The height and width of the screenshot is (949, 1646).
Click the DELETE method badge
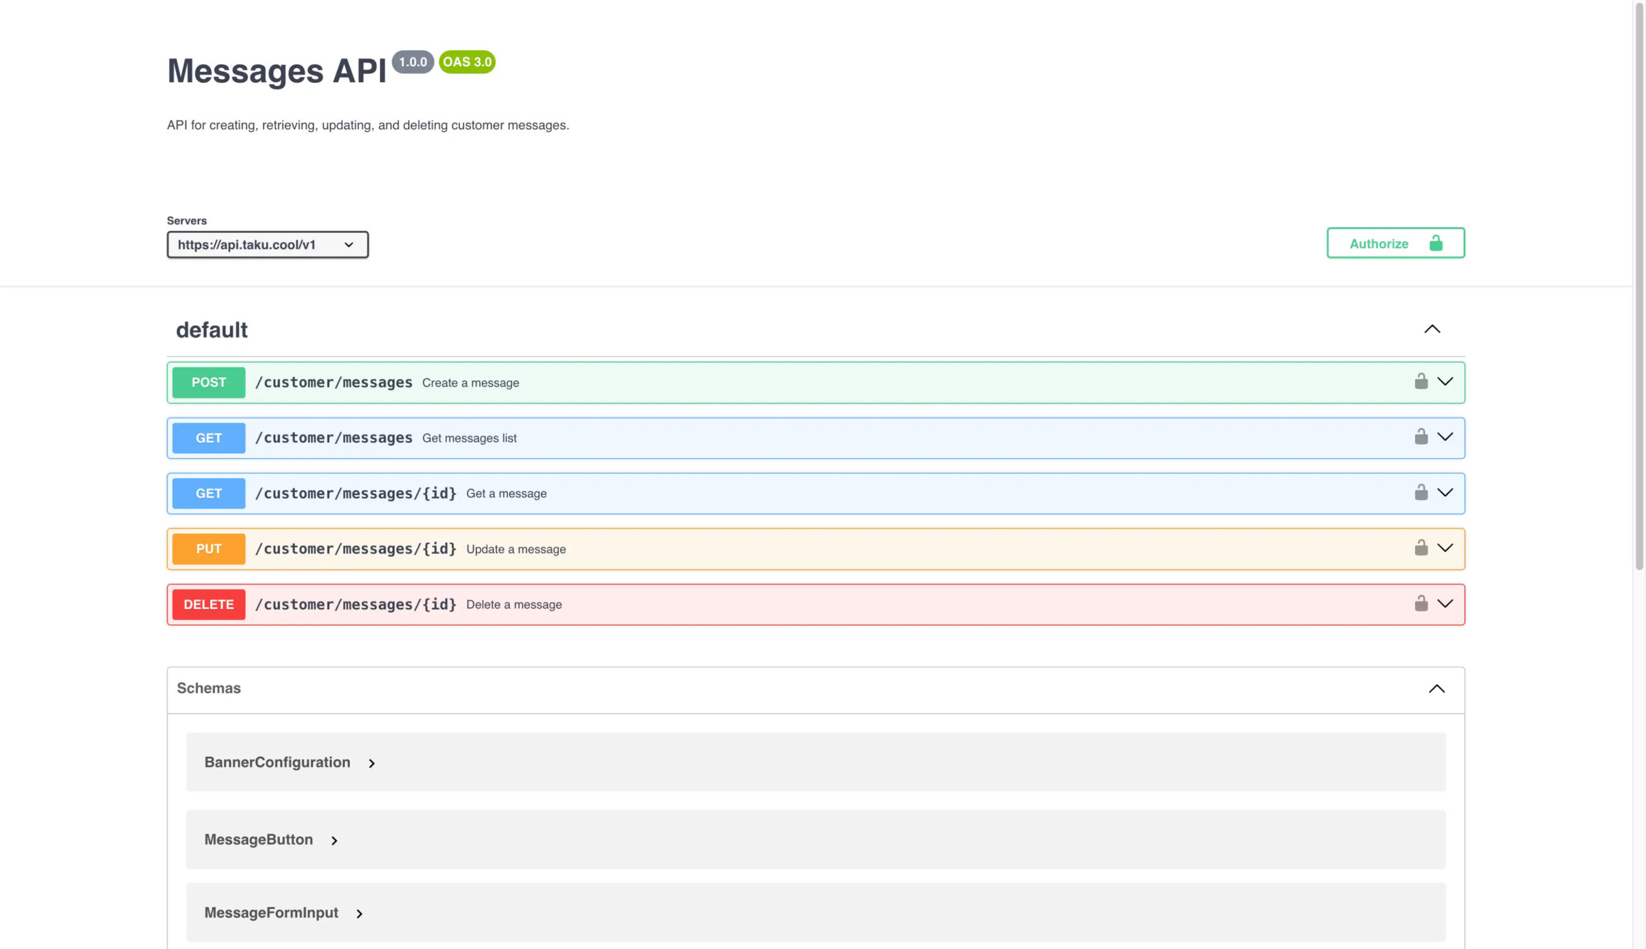click(208, 604)
